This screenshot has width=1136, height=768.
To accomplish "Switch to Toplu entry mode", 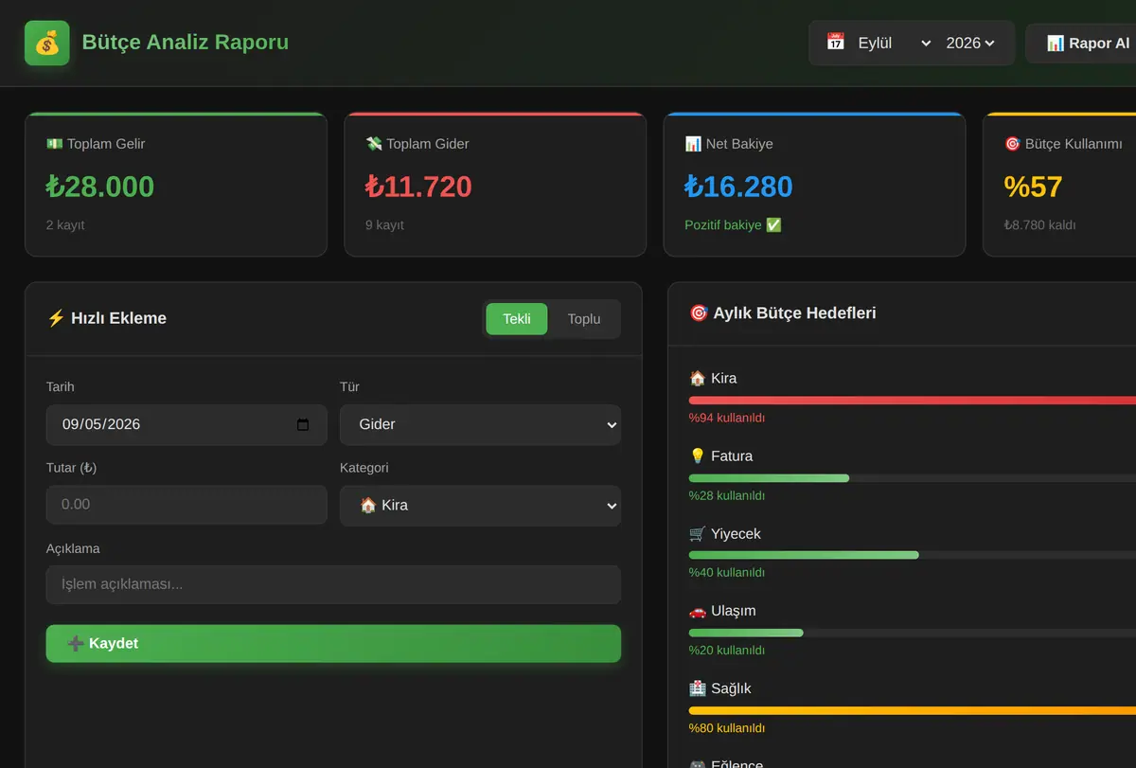I will pyautogui.click(x=584, y=319).
